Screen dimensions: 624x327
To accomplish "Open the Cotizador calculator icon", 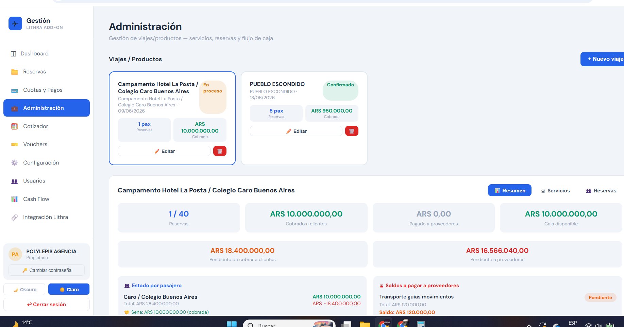I will [14, 126].
